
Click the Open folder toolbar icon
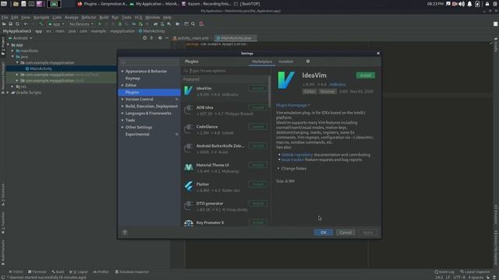(x=4, y=24)
